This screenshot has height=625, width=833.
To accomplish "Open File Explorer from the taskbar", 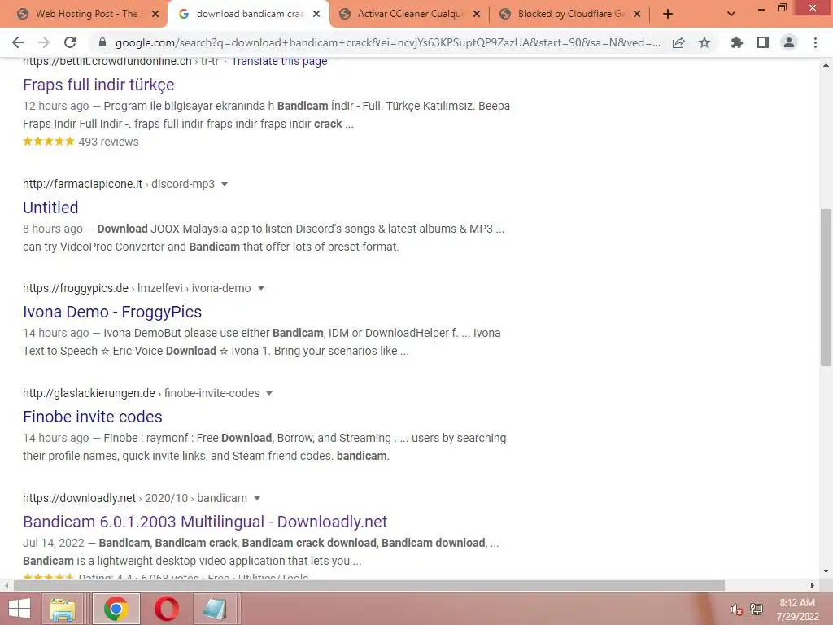I will pos(62,609).
